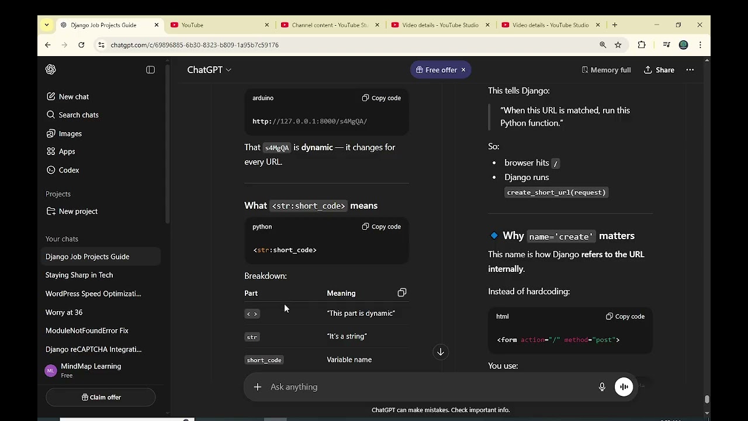Click the create_short_url(request) code text

point(556,192)
